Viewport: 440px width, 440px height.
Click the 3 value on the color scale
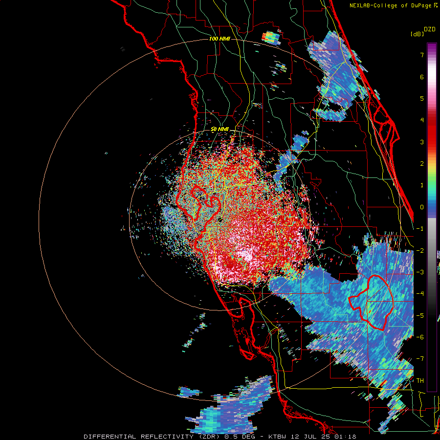(x=422, y=142)
